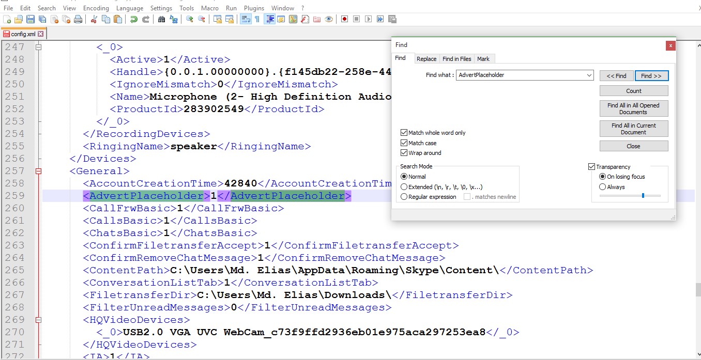Create a new document via toolbar icon
701x360 pixels.
point(7,19)
